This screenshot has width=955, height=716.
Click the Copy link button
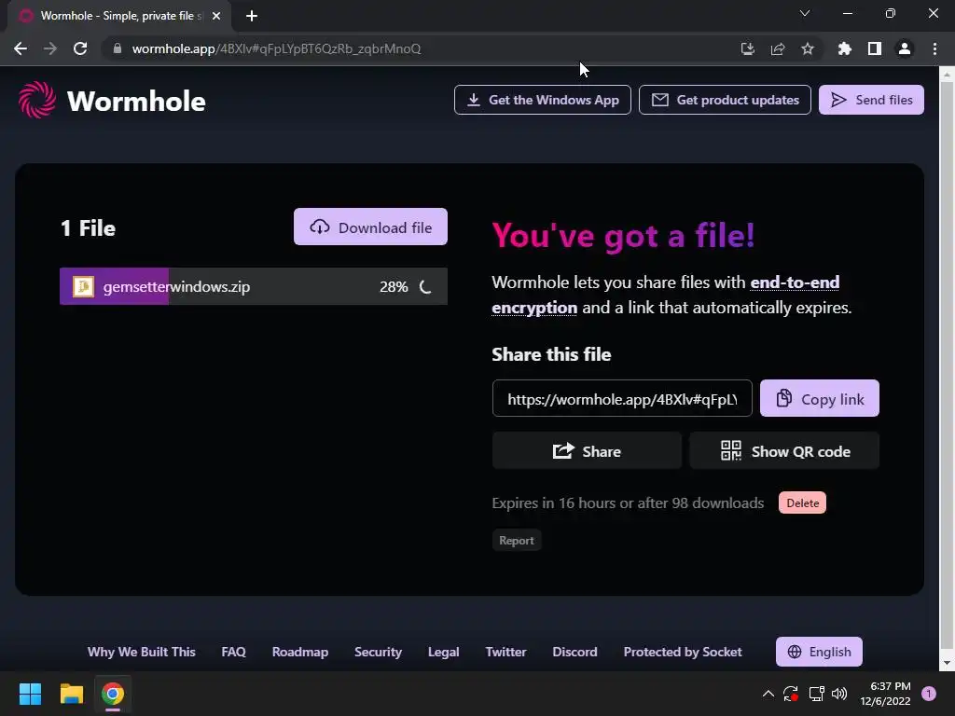pyautogui.click(x=819, y=399)
